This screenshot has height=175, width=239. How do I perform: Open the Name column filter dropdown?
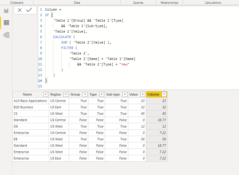click(x=46, y=94)
